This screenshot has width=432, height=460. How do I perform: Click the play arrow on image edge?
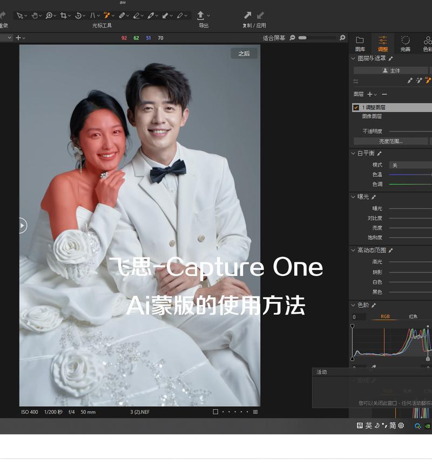click(x=22, y=226)
